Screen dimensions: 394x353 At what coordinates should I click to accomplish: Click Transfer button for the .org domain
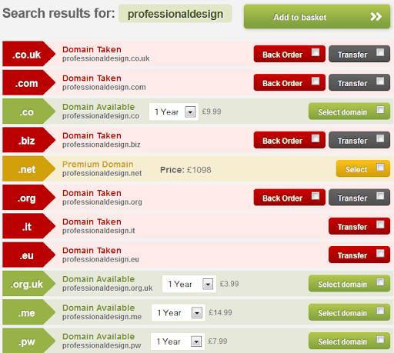pos(359,198)
